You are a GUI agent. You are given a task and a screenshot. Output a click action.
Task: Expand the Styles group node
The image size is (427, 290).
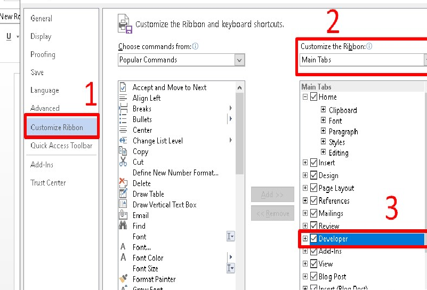pos(323,141)
